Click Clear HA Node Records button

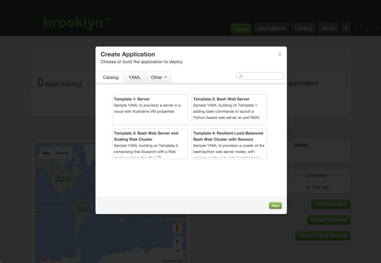(323, 236)
